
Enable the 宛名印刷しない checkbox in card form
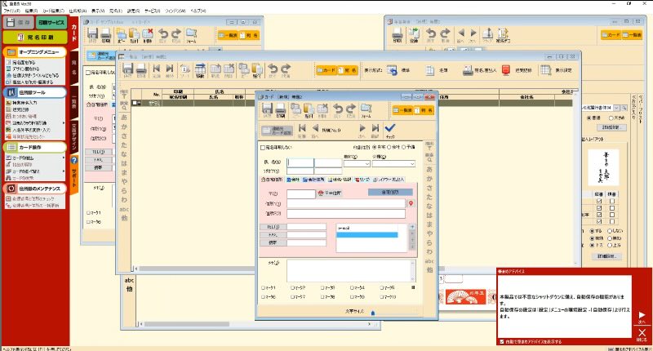point(261,147)
